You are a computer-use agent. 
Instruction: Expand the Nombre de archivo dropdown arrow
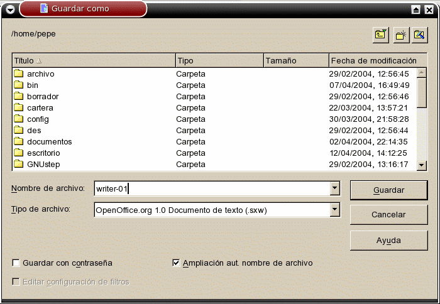pos(335,188)
